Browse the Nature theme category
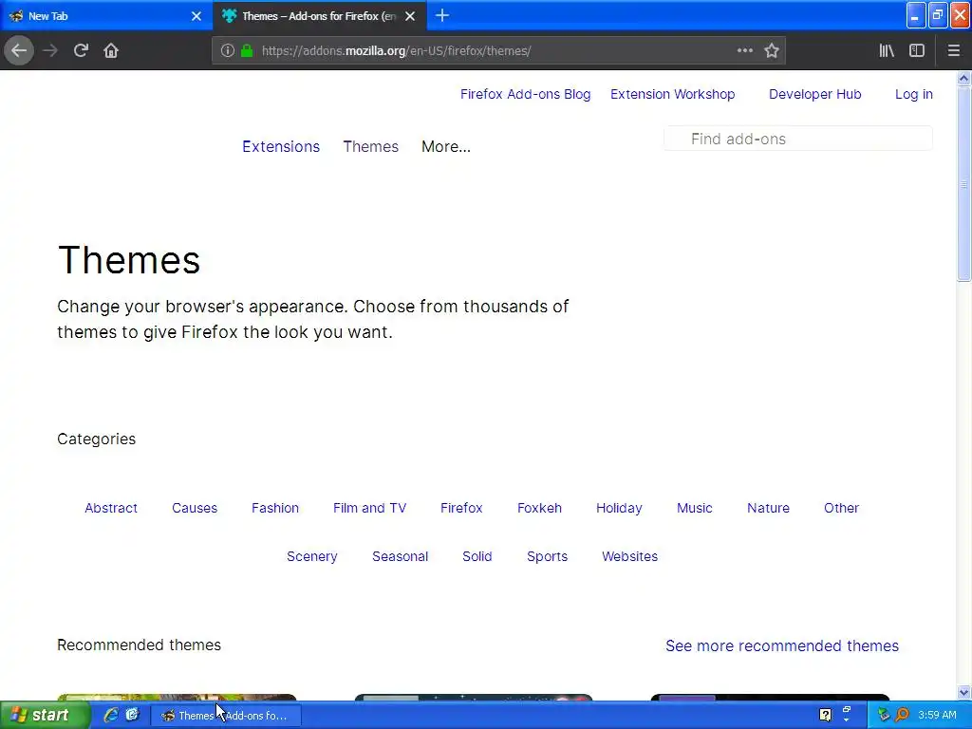Screen dimensions: 972x729 (768, 508)
